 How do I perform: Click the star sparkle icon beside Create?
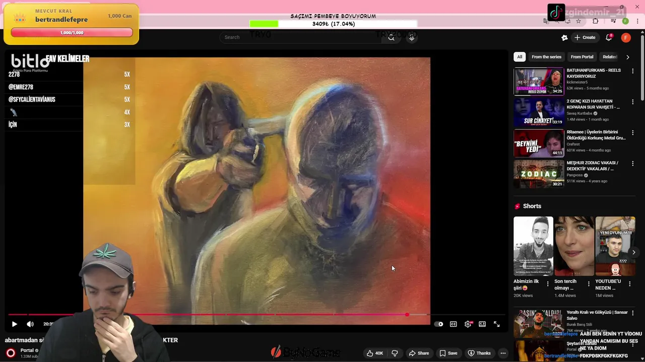click(x=564, y=38)
